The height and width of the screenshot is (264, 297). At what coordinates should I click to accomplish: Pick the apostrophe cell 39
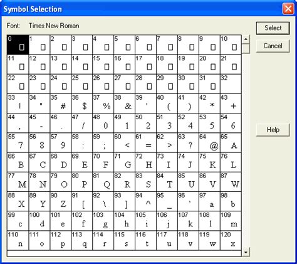point(145,103)
